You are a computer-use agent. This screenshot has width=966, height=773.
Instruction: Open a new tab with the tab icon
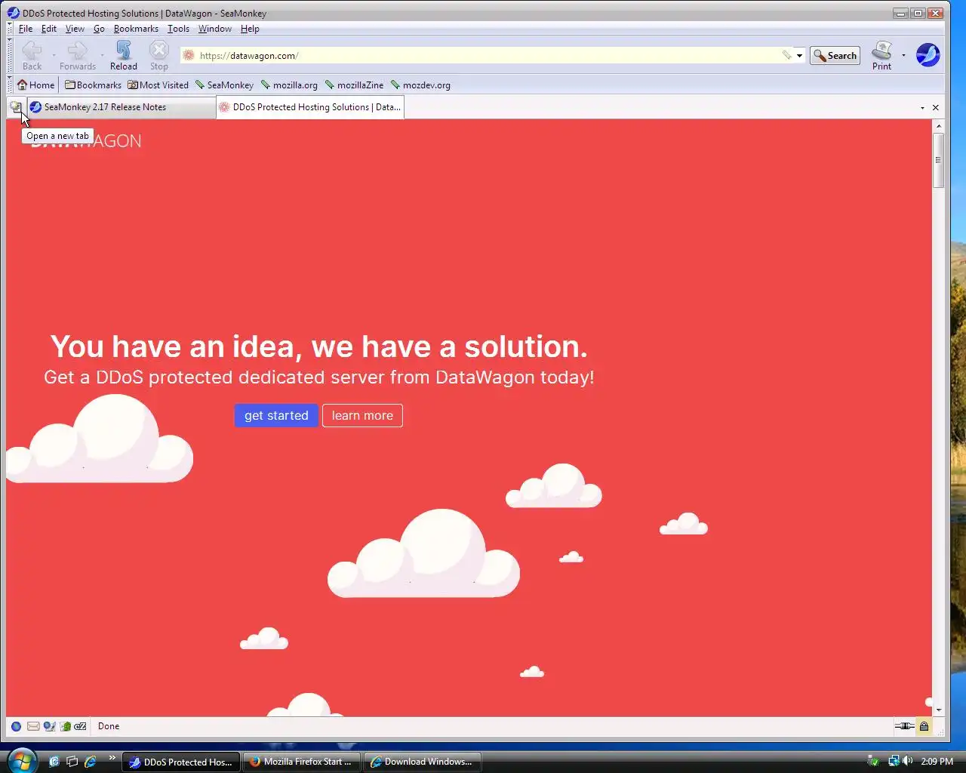tap(16, 107)
